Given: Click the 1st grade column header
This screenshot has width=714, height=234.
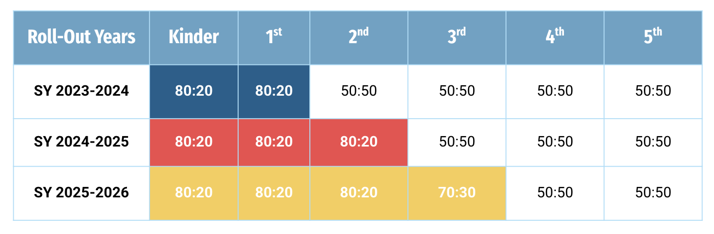Looking at the screenshot, I should coord(274,37).
